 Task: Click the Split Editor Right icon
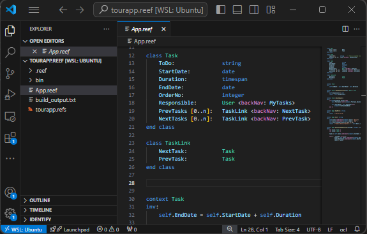(x=345, y=29)
